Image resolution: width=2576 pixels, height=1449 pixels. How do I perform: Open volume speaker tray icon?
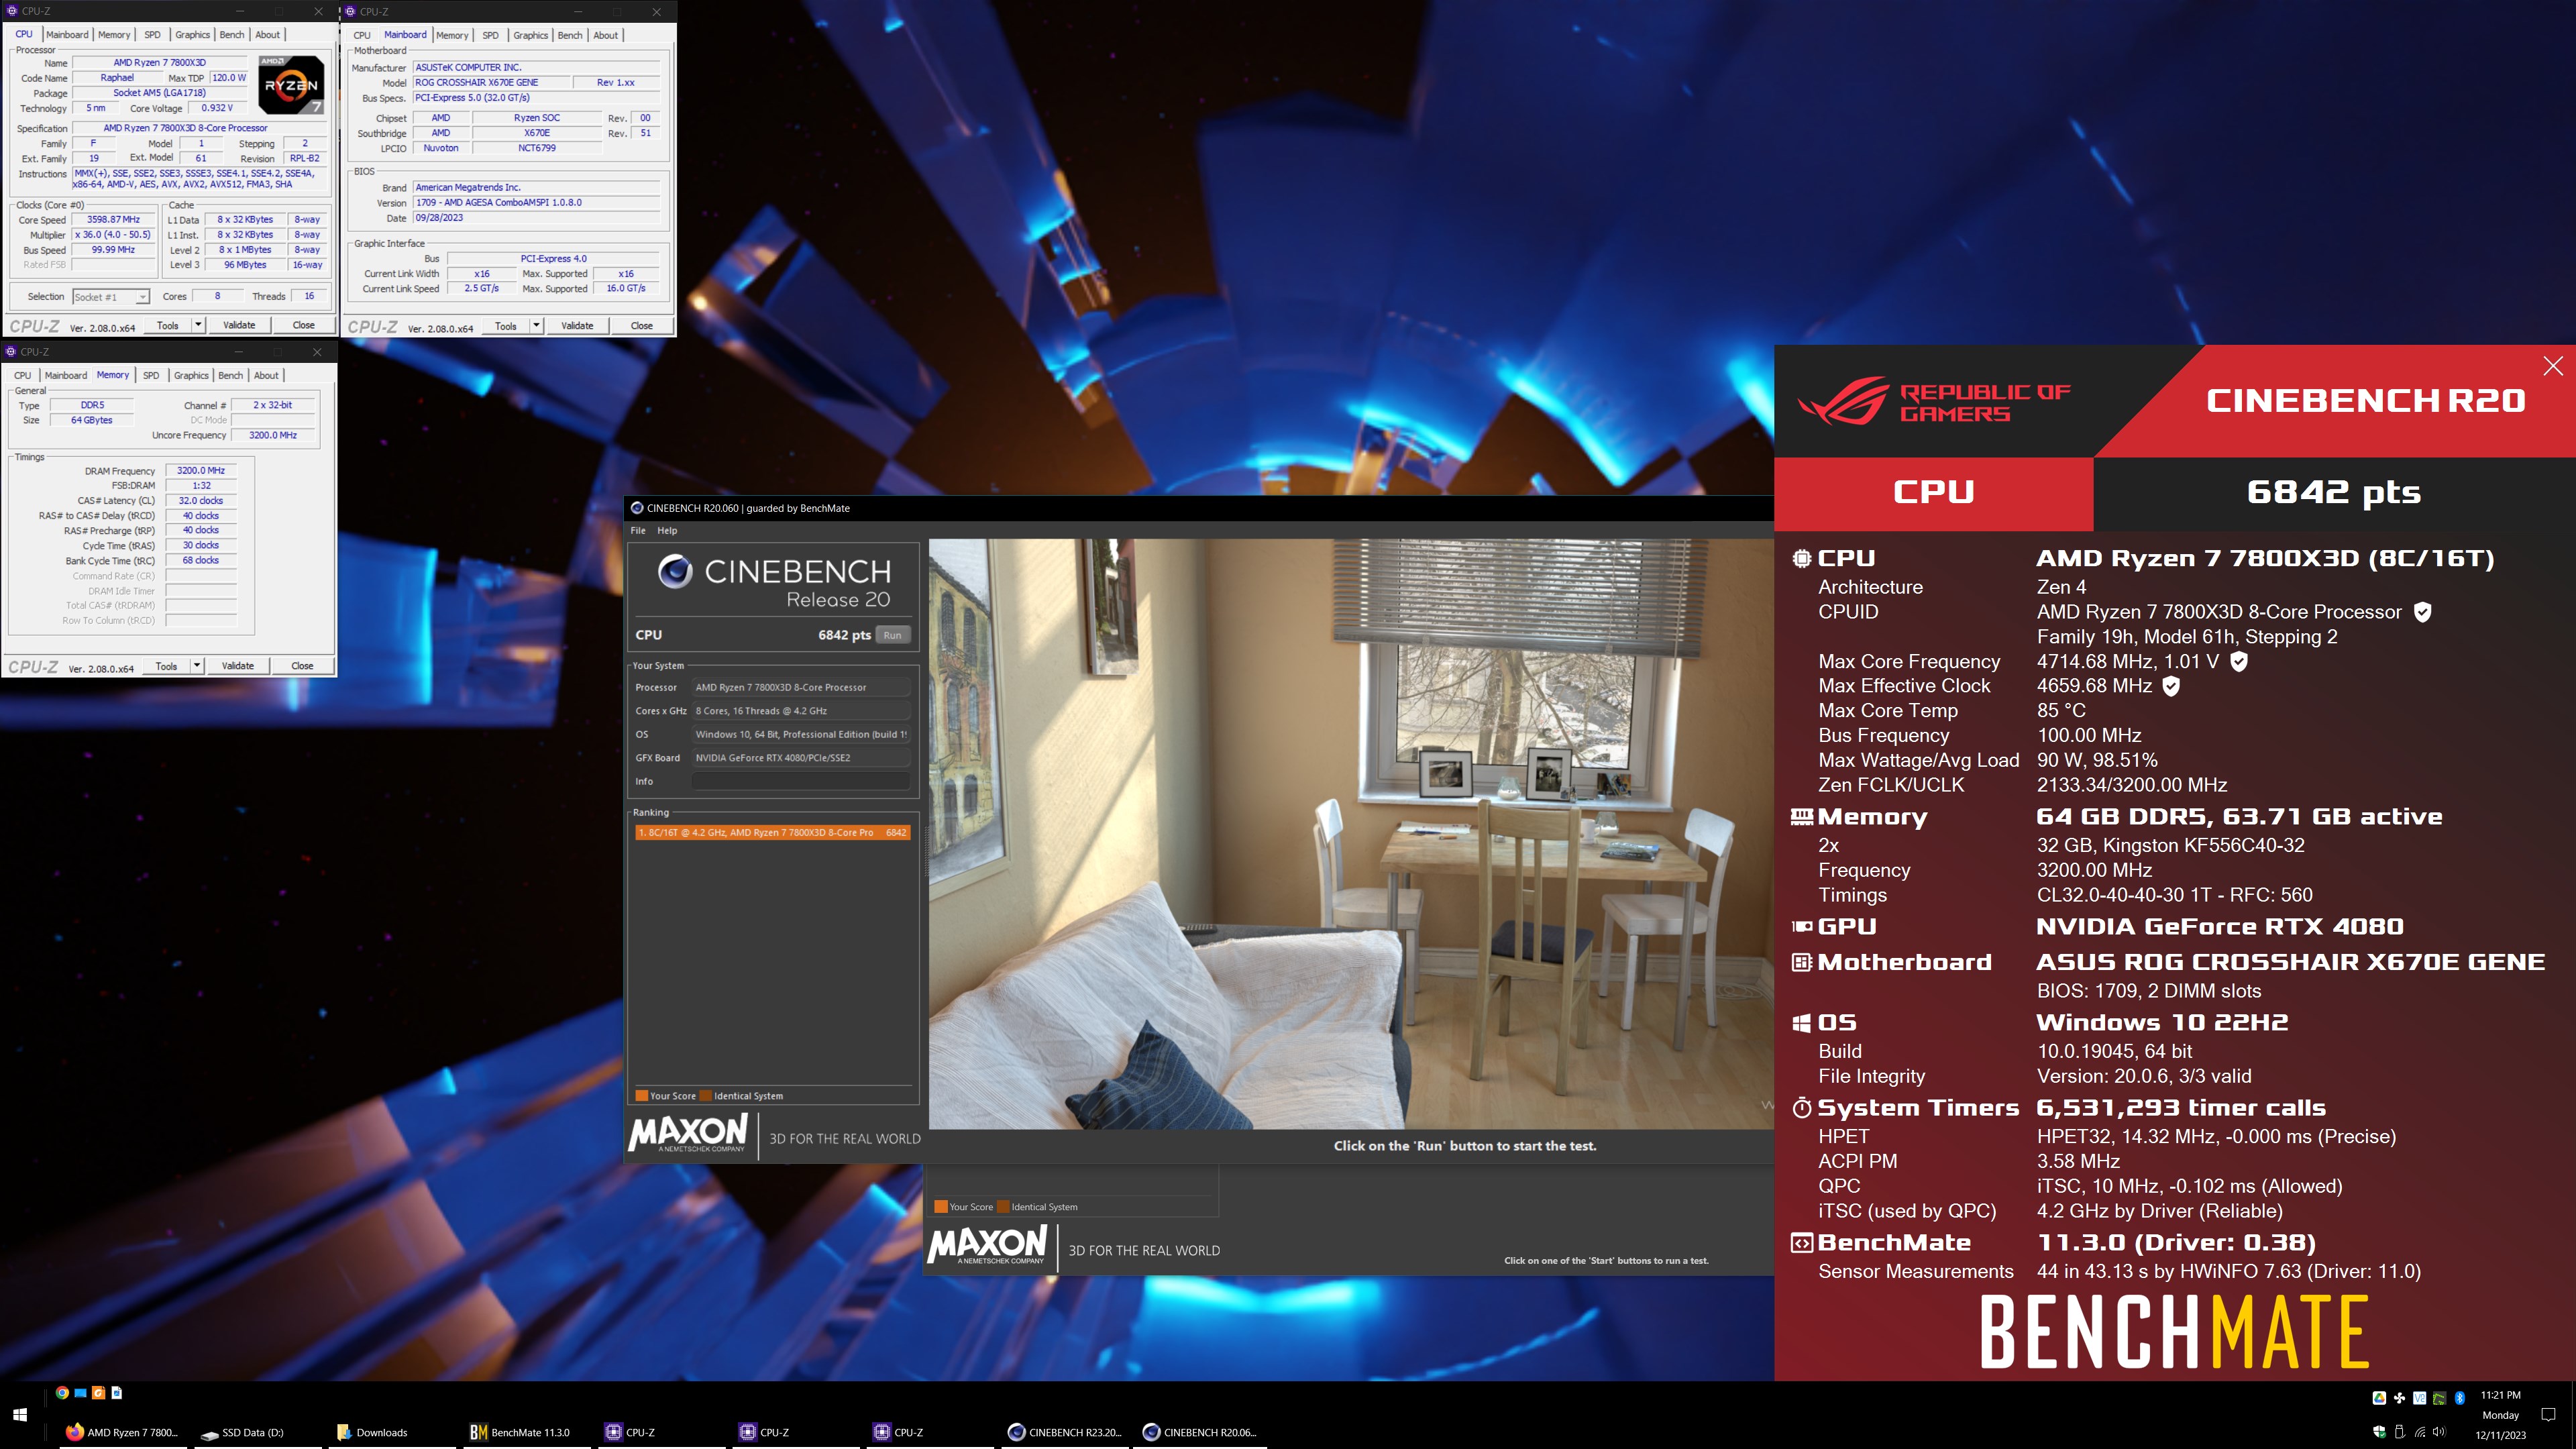(2440, 1432)
